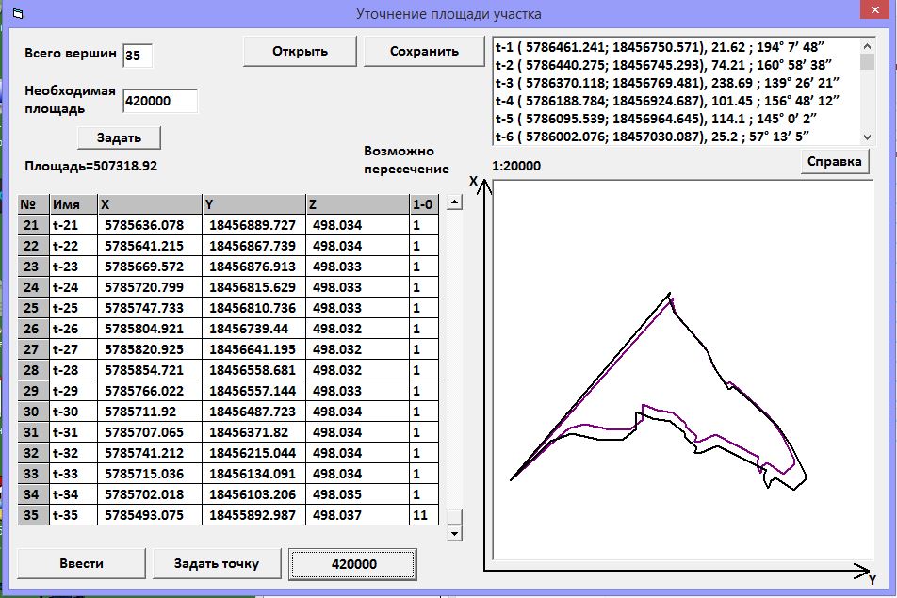Click the Сохранить button
Screen dimensions: 897x598
pos(424,52)
